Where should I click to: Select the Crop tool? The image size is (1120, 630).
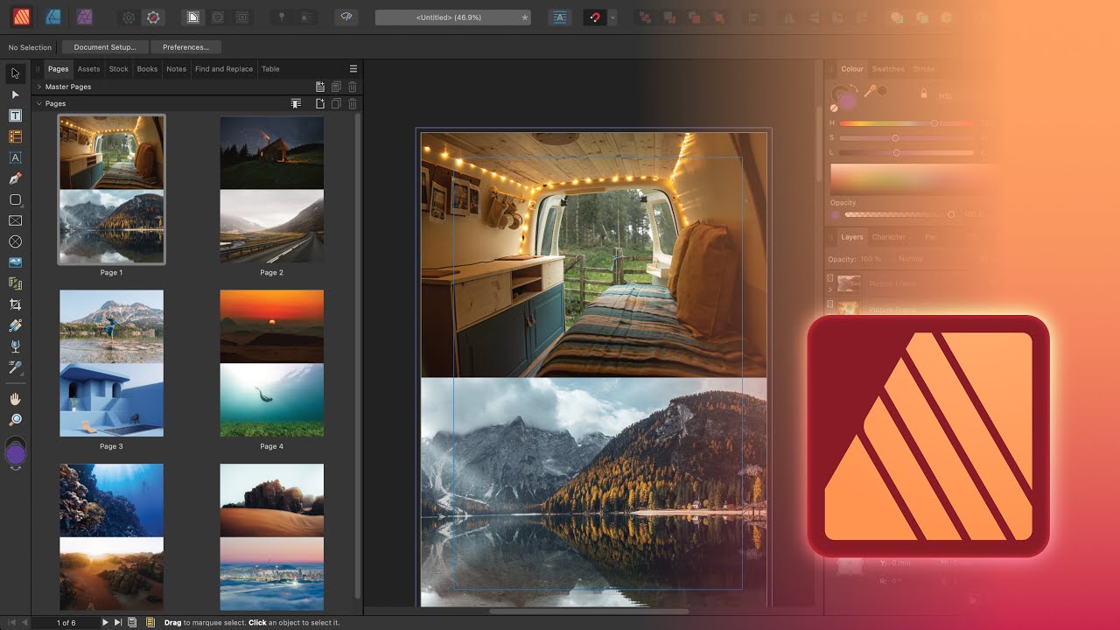(x=15, y=304)
